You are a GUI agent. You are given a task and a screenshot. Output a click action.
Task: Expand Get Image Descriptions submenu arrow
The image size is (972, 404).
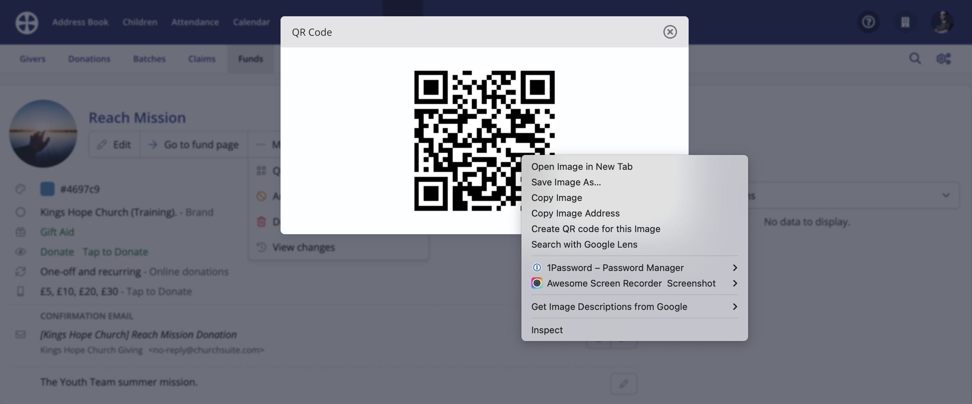[734, 306]
